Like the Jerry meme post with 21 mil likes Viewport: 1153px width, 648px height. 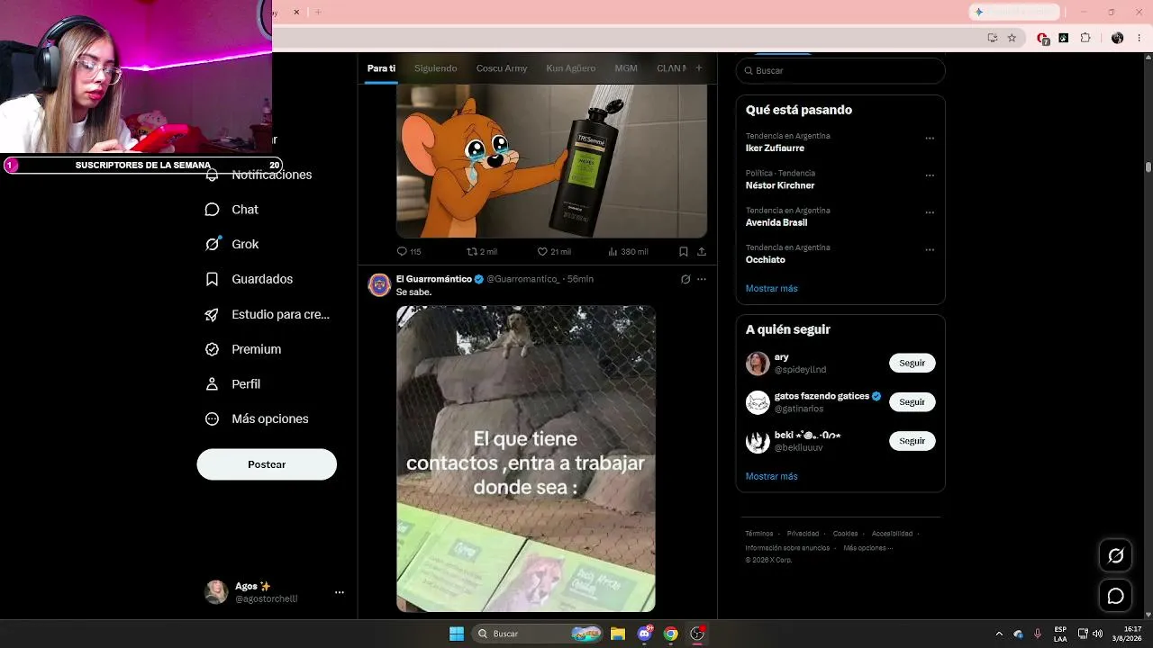[x=554, y=252]
